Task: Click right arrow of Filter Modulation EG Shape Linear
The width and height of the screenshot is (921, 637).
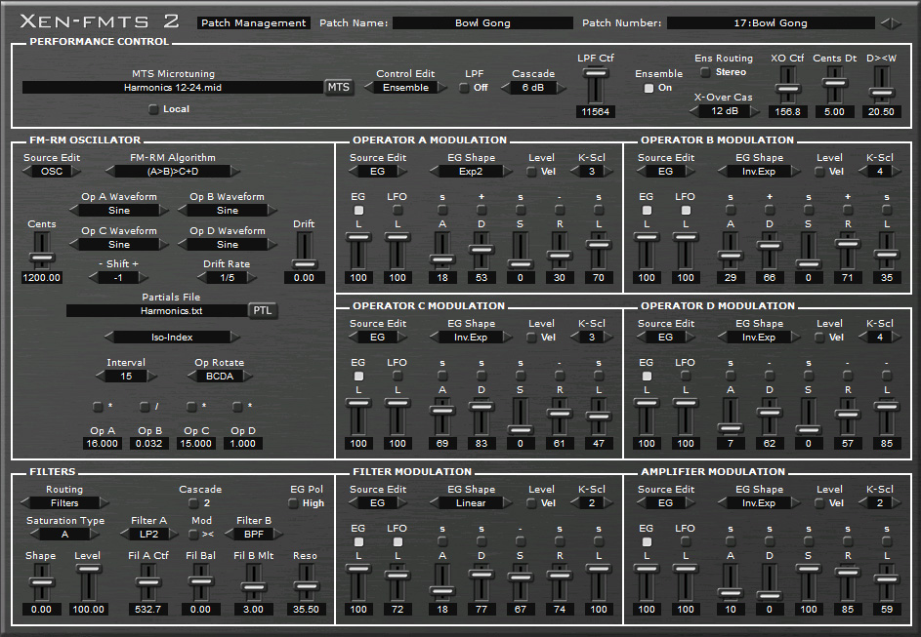Action: tap(508, 503)
